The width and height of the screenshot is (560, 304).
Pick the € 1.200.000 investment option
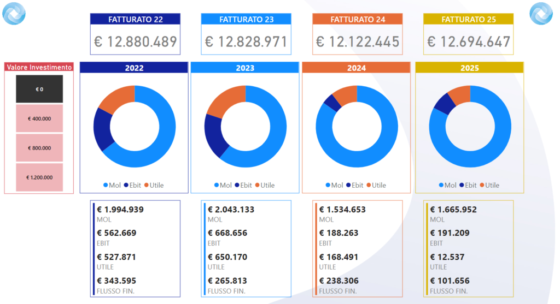click(39, 177)
